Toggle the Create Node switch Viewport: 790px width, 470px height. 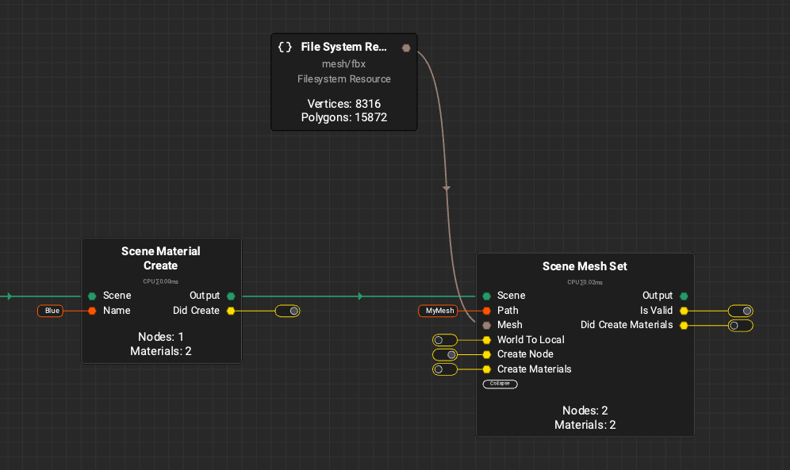coord(445,355)
